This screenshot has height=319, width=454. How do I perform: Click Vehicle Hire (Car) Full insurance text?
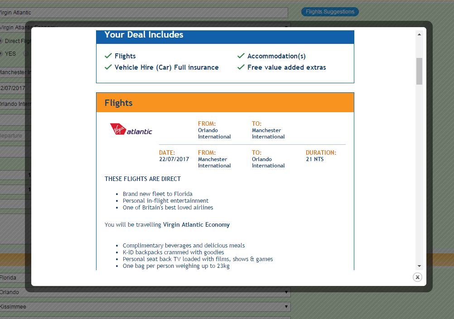[x=166, y=67]
